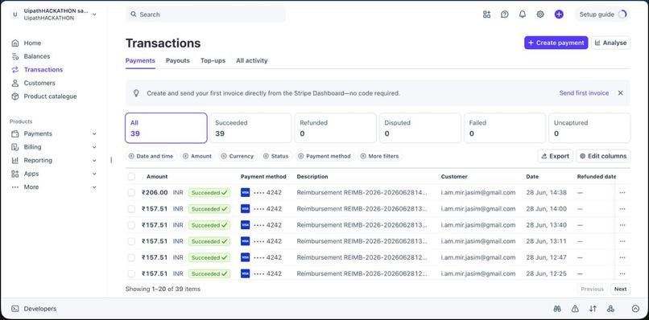The width and height of the screenshot is (649, 320).
Task: Open row menu for 28 Jun, 13:11 payment
Action: point(622,241)
